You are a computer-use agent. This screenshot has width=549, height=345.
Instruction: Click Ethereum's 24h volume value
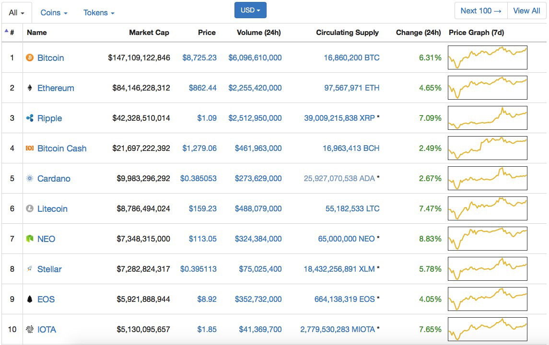(255, 88)
